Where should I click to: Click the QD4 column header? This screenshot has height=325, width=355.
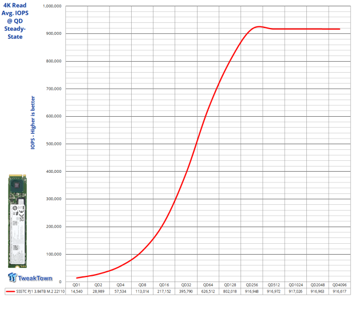[120, 285]
